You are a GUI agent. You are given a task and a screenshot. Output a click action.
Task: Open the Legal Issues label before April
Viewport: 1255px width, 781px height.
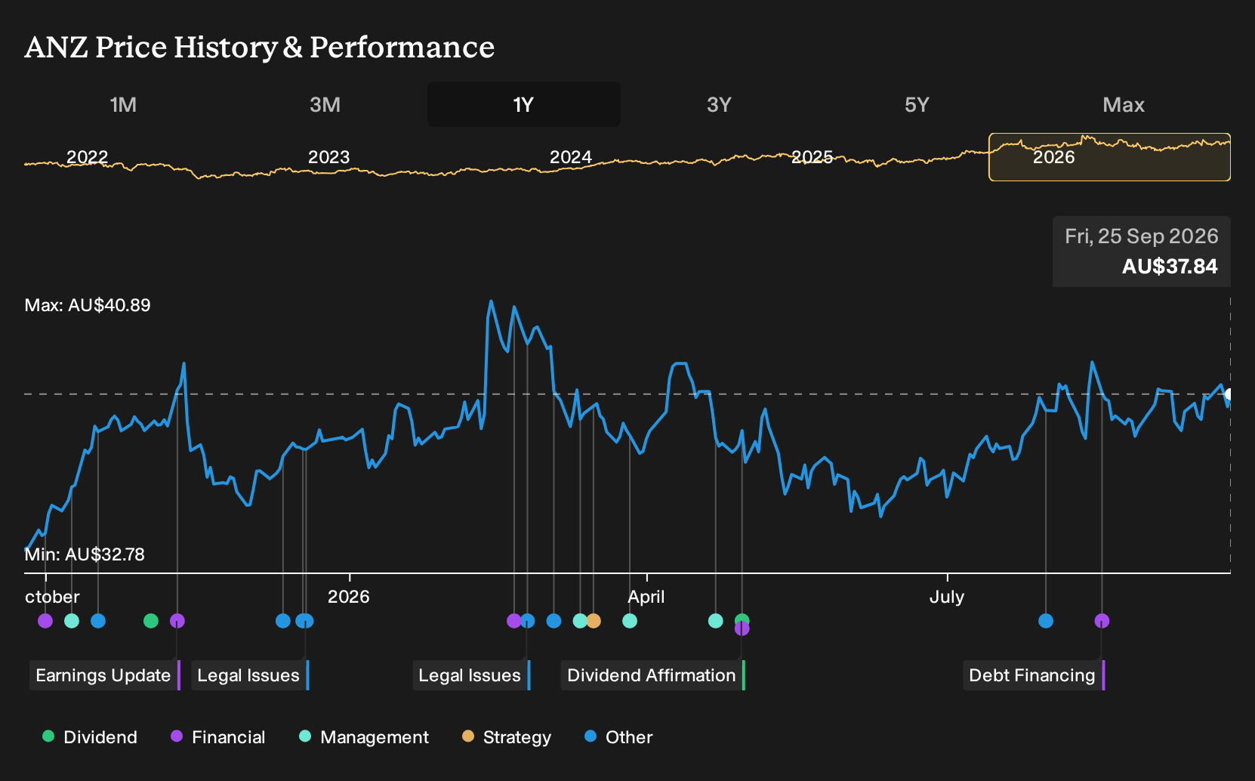[471, 675]
